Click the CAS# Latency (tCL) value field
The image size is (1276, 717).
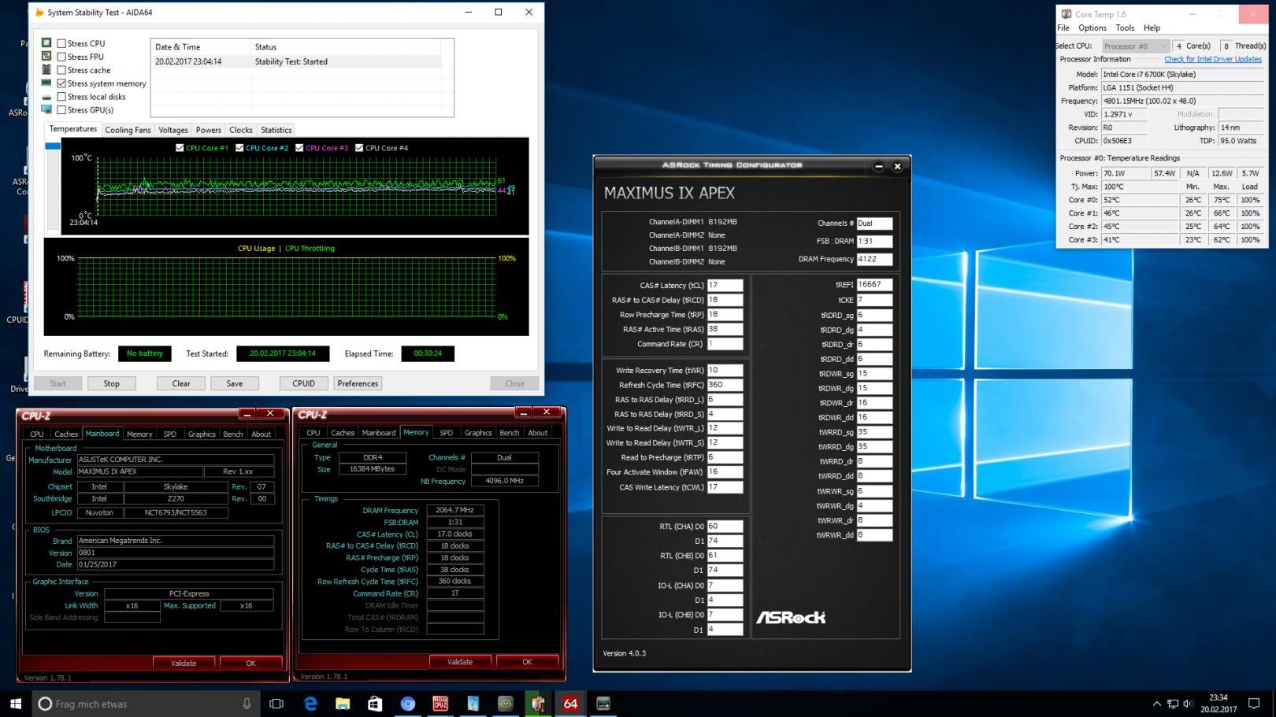[x=725, y=286]
